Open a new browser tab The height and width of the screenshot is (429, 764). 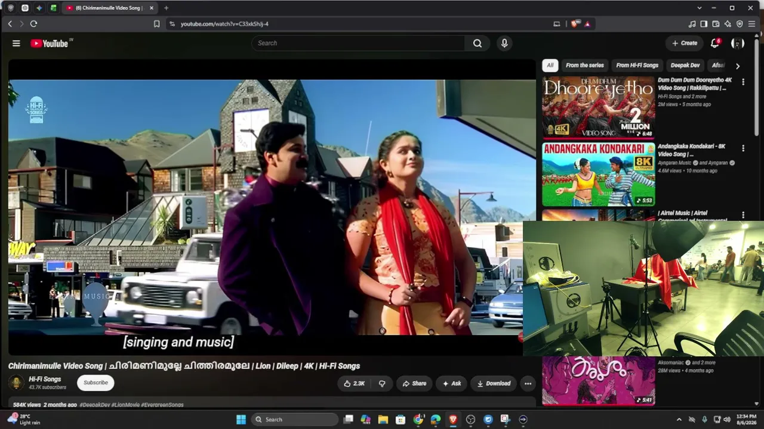pyautogui.click(x=166, y=8)
